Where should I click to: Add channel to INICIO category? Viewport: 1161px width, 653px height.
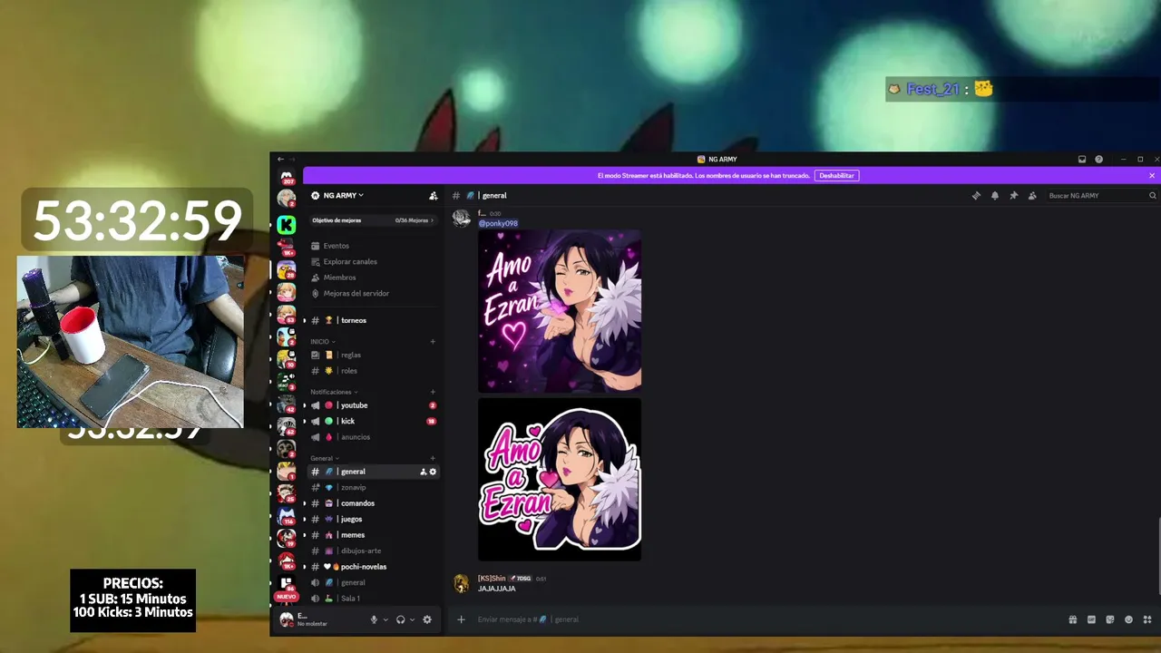coord(433,342)
